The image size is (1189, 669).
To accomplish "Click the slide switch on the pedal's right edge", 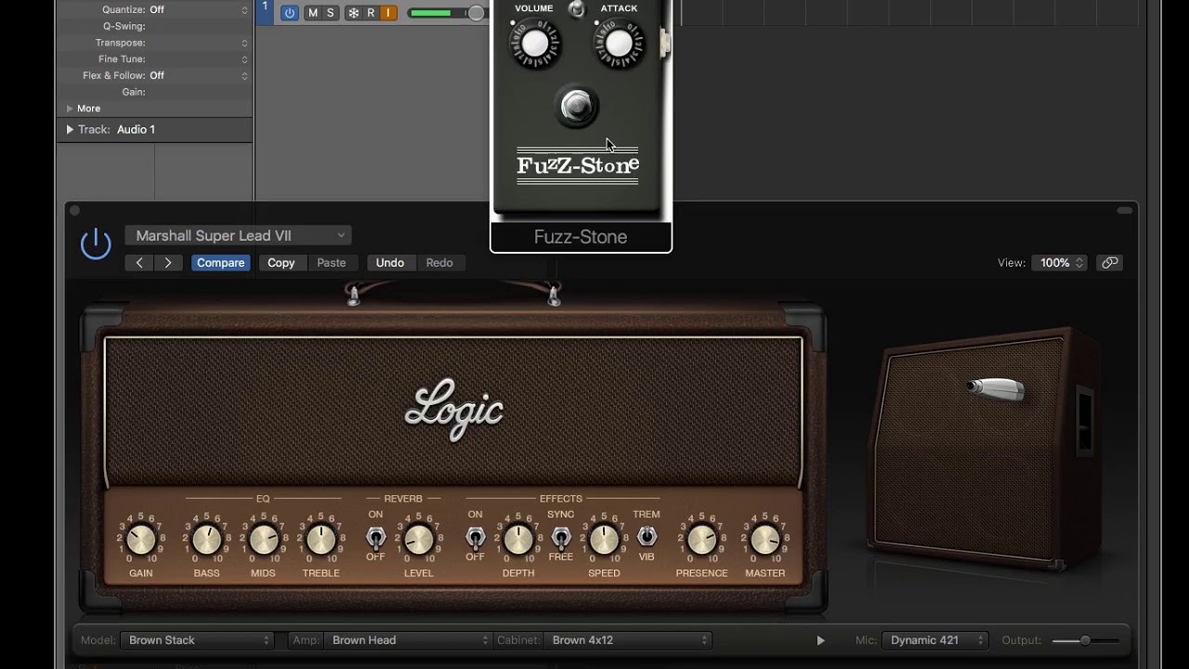I will click(664, 42).
